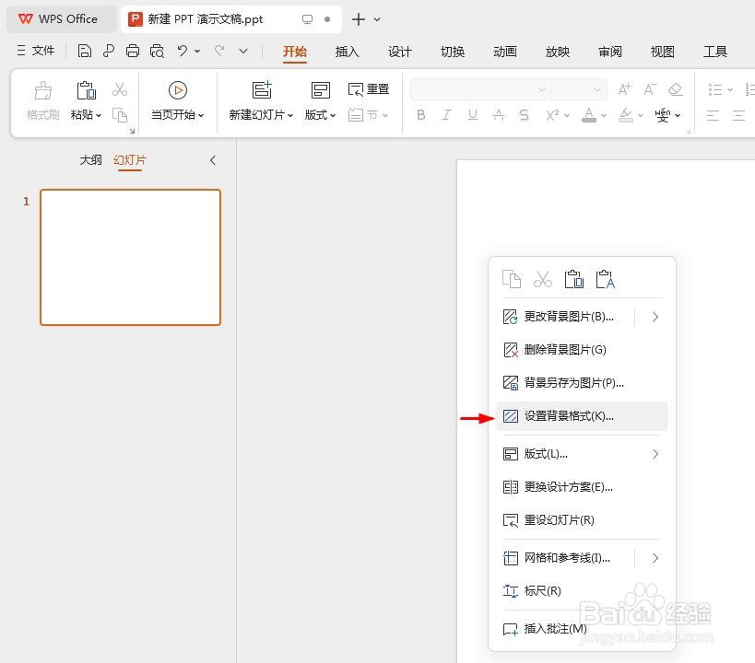Choose 重设幻灯片(R) menu entry
This screenshot has height=663, width=755.
tap(582, 520)
